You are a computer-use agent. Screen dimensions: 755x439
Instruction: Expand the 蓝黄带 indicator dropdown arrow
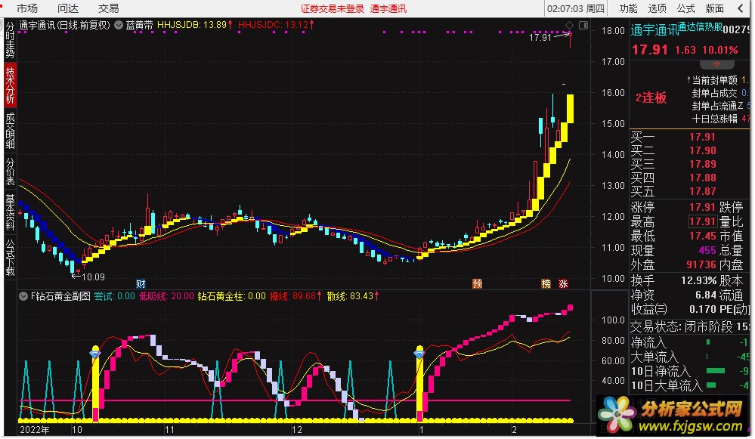coord(119,25)
